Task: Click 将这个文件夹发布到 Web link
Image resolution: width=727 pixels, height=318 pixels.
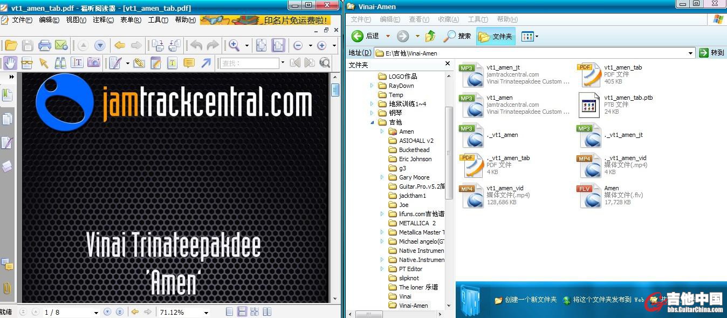Action: coord(603,300)
